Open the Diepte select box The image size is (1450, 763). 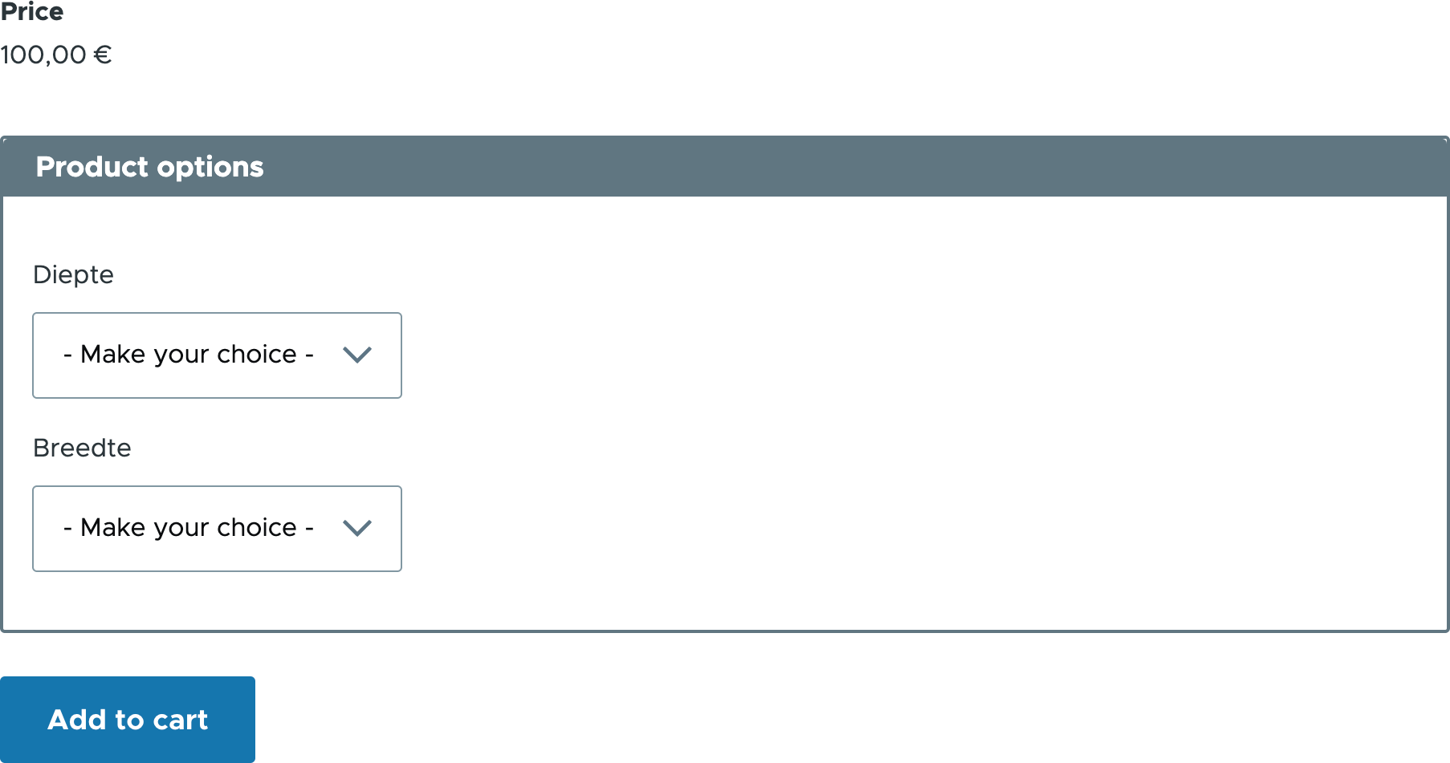click(217, 355)
